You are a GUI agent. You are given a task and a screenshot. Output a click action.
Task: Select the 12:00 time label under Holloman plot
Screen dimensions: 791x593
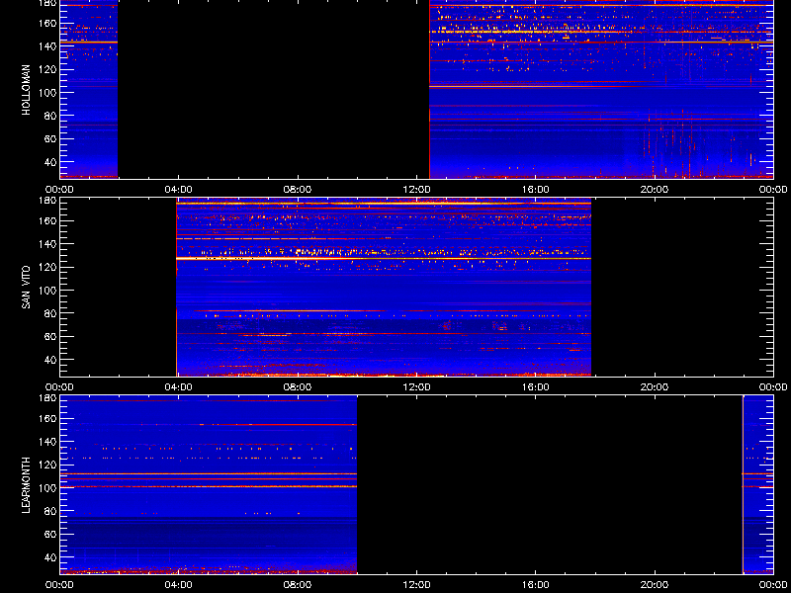pyautogui.click(x=416, y=190)
